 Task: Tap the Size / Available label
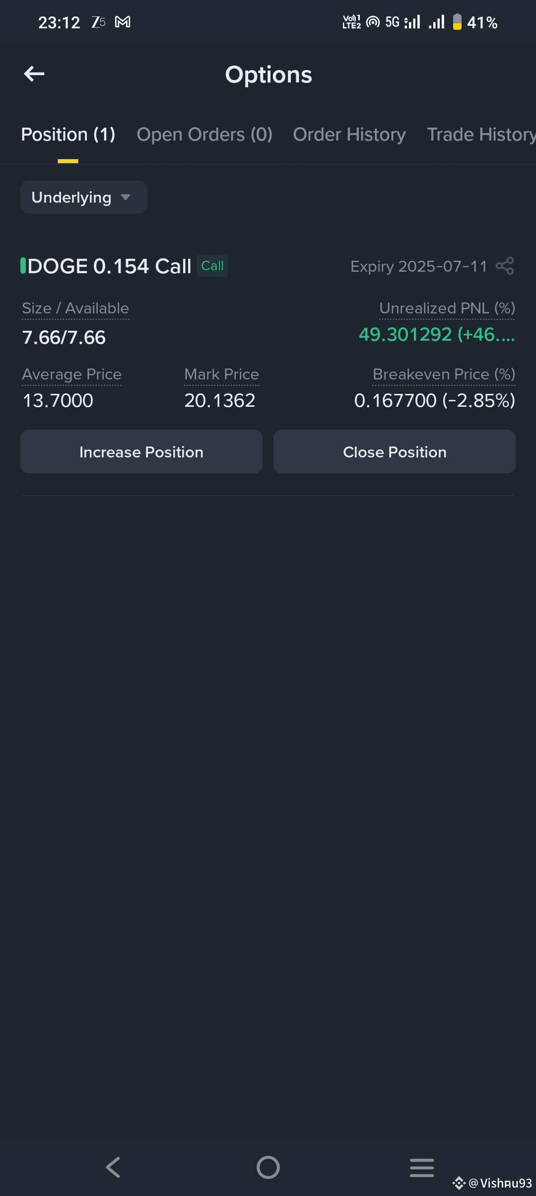75,308
